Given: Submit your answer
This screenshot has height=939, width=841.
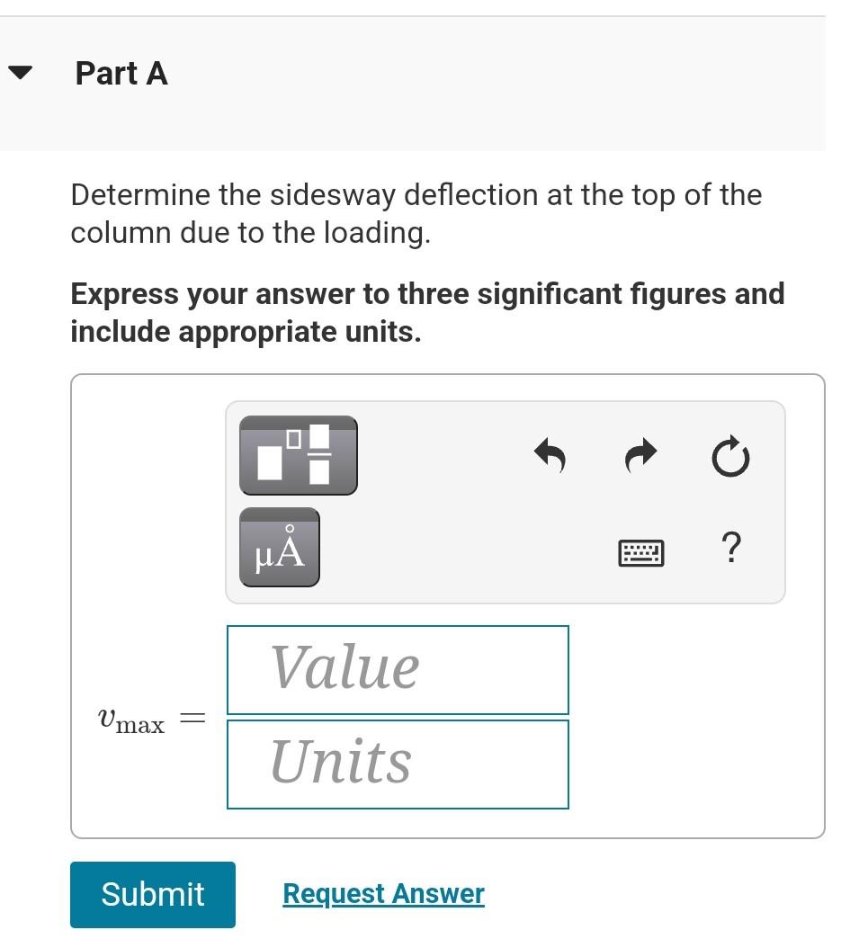Looking at the screenshot, I should pyautogui.click(x=152, y=894).
